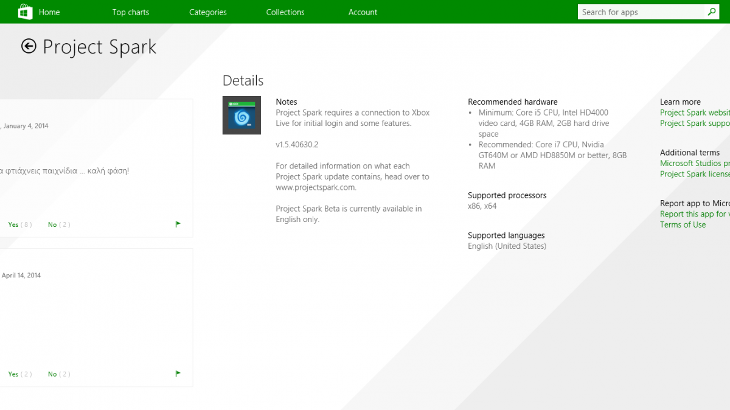Click the Recommended: Core i7 CPU requirement
This screenshot has width=730, height=410.
coord(552,155)
